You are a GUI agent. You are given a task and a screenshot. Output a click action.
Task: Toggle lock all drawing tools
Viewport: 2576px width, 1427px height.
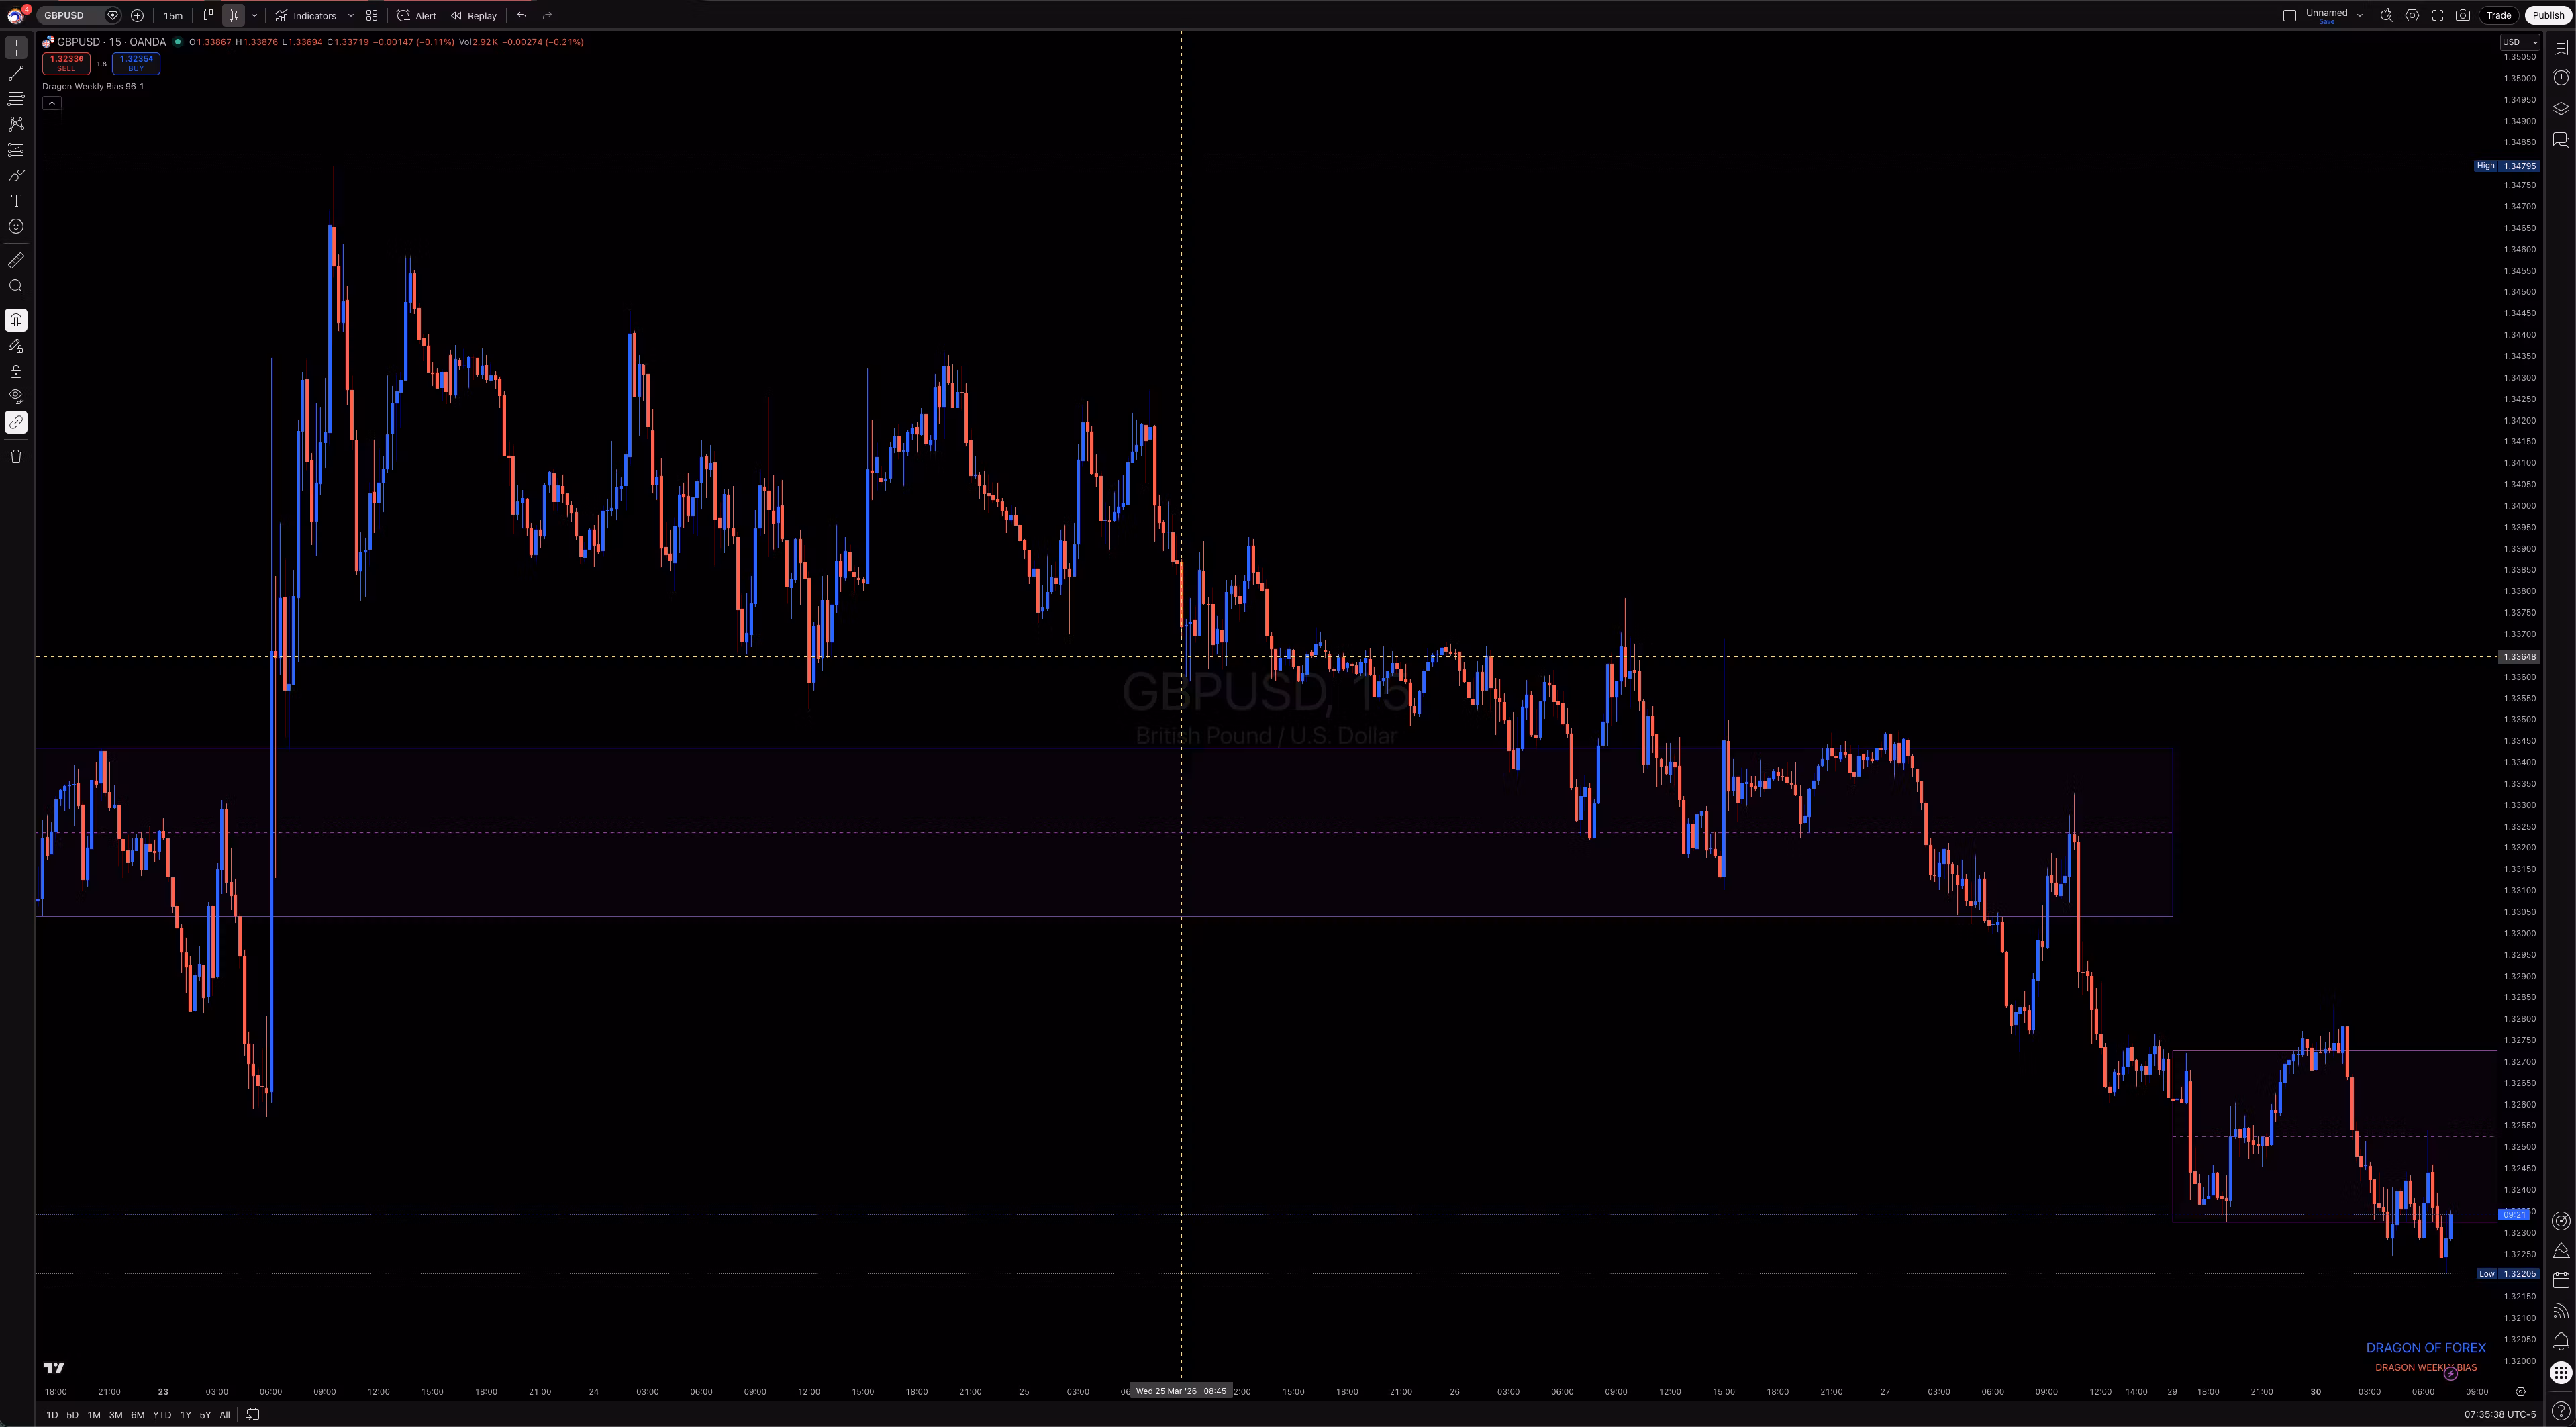click(16, 371)
